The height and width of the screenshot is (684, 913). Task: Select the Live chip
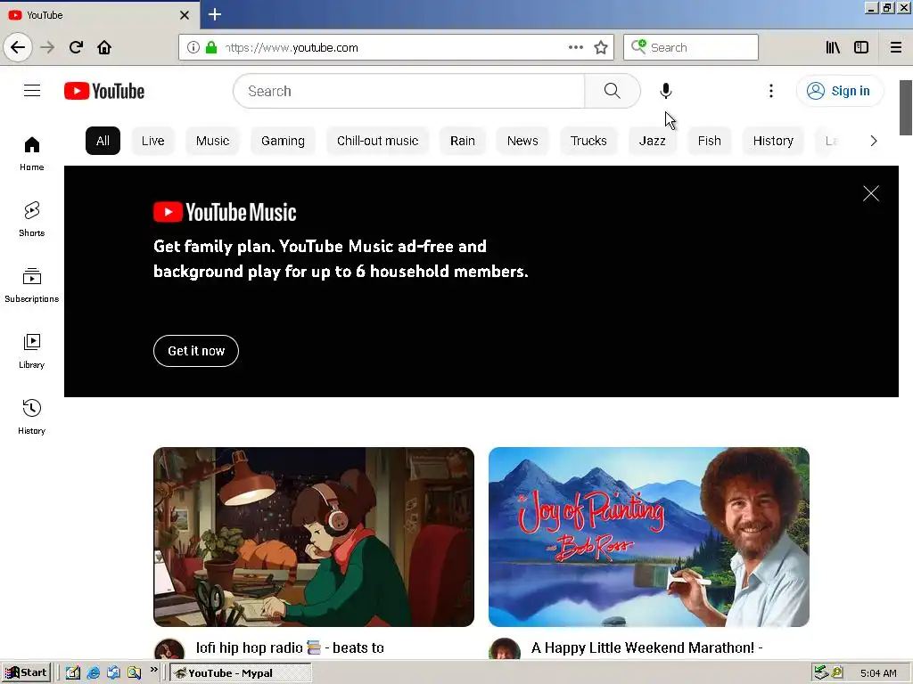point(153,141)
